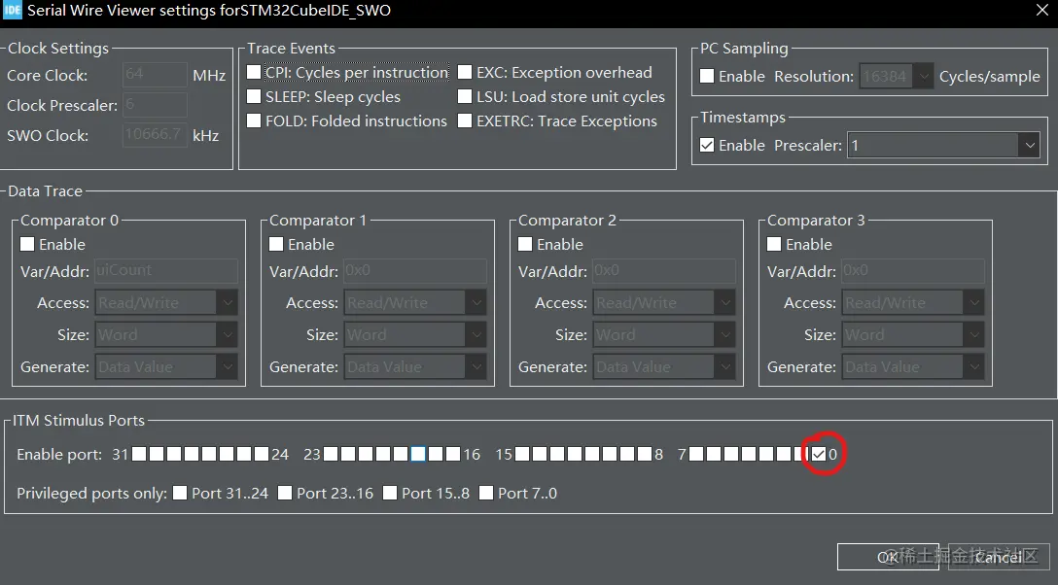Open Comparator 1 Generate dropdown
Viewport: 1058px width, 585px height.
pyautogui.click(x=415, y=366)
